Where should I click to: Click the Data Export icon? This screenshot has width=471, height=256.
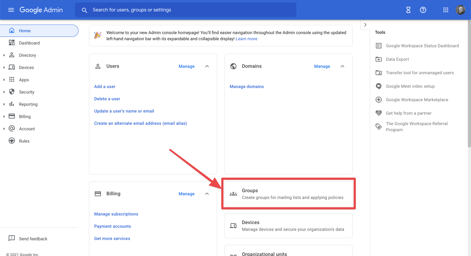tap(379, 59)
